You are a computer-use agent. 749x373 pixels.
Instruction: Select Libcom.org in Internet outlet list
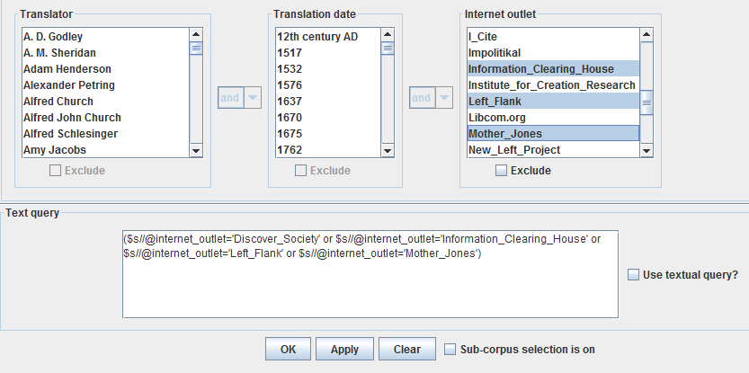553,118
